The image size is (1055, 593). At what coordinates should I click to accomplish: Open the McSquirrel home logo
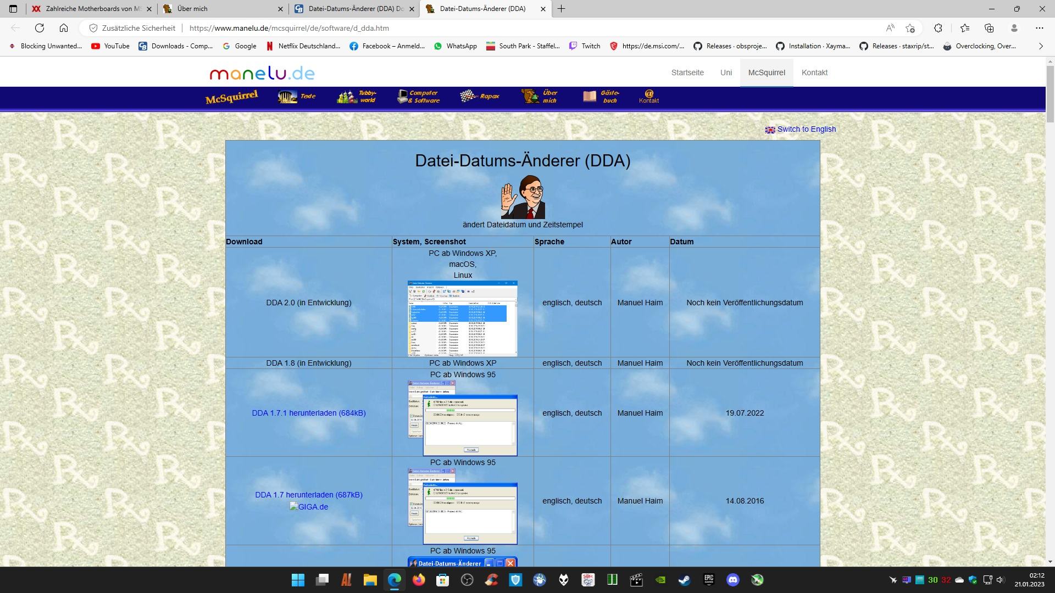(231, 97)
